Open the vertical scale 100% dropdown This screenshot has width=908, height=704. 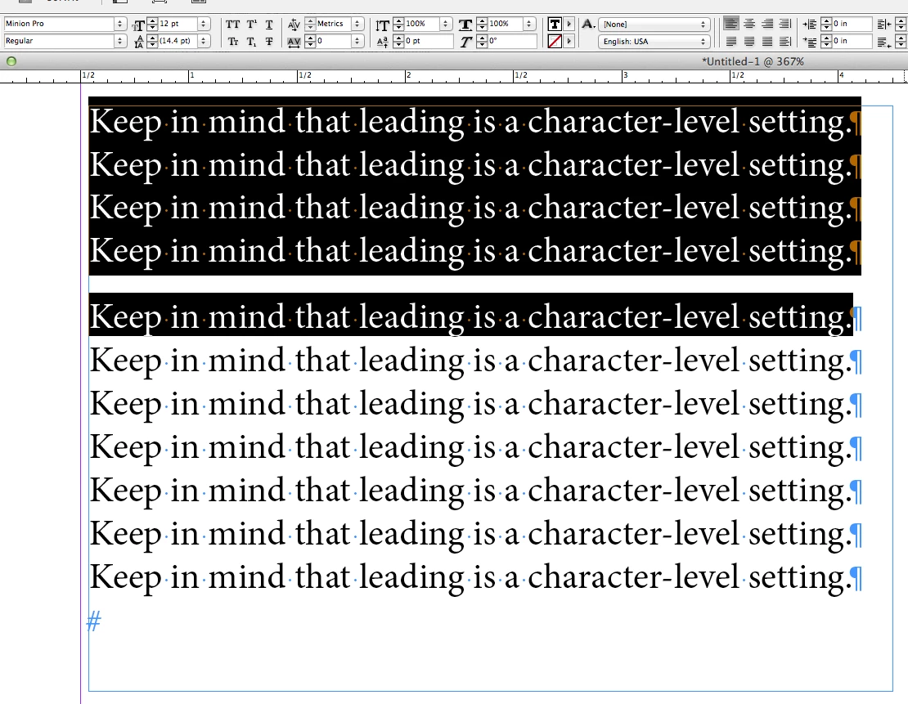445,24
